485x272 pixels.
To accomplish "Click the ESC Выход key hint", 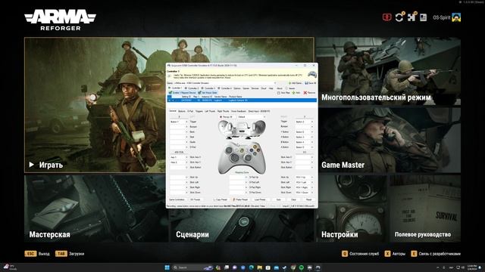I will pos(37,254).
